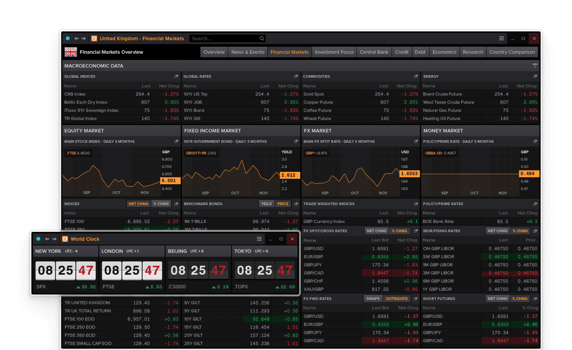Toggle Benchmark Bonds to YEILD
The height and width of the screenshot is (350, 572).
pos(266,204)
